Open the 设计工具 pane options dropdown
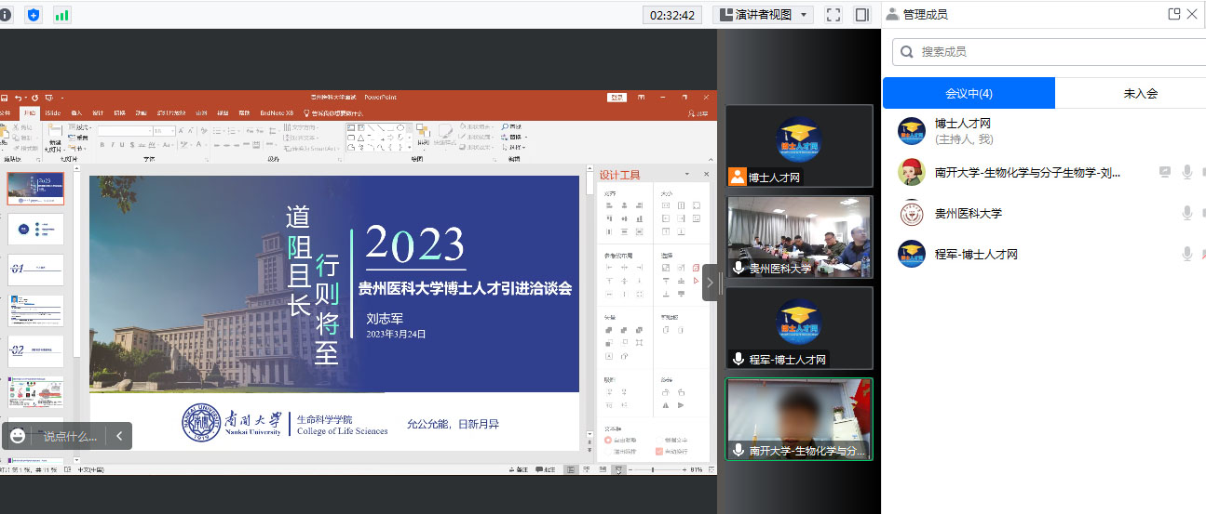This screenshot has height=514, width=1206. pyautogui.click(x=686, y=174)
